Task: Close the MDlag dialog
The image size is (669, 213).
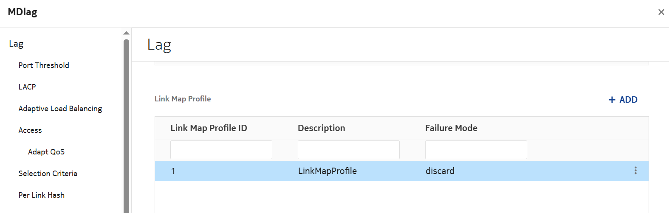Action: coord(661,12)
